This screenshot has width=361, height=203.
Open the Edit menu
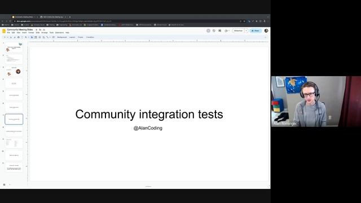click(x=13, y=33)
